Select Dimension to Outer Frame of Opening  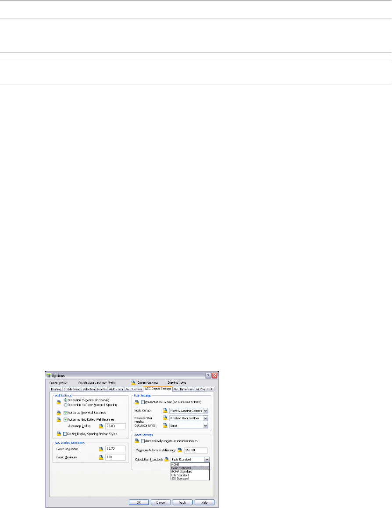[x=66, y=405]
